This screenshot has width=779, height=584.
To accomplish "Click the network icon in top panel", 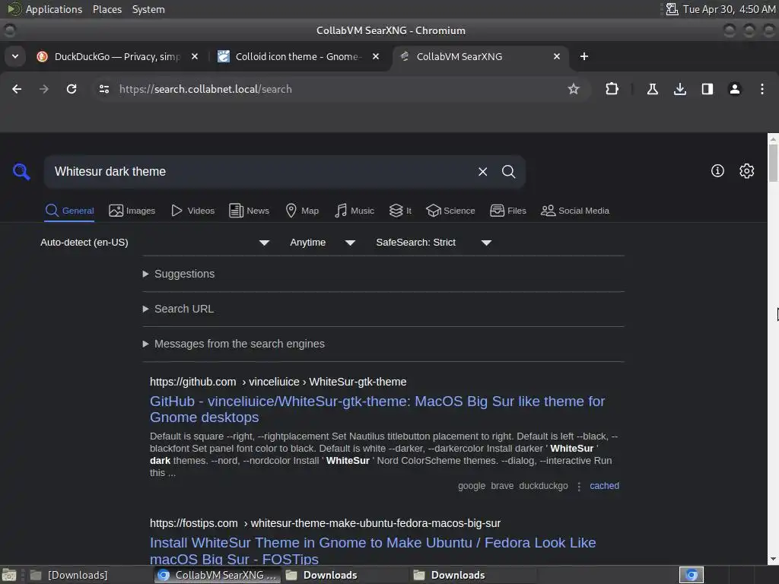I will pyautogui.click(x=672, y=9).
